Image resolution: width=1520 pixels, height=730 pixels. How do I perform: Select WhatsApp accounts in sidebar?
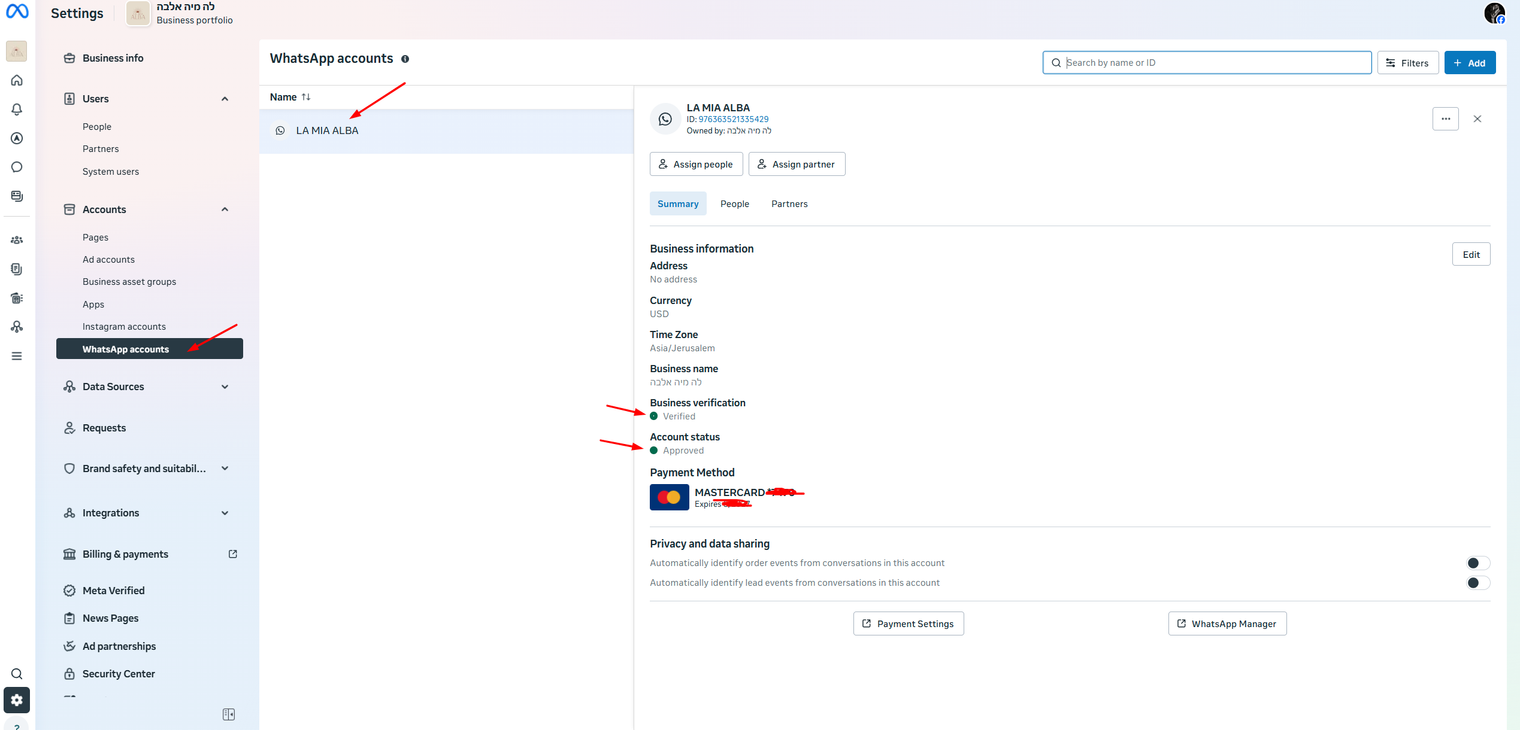click(149, 349)
